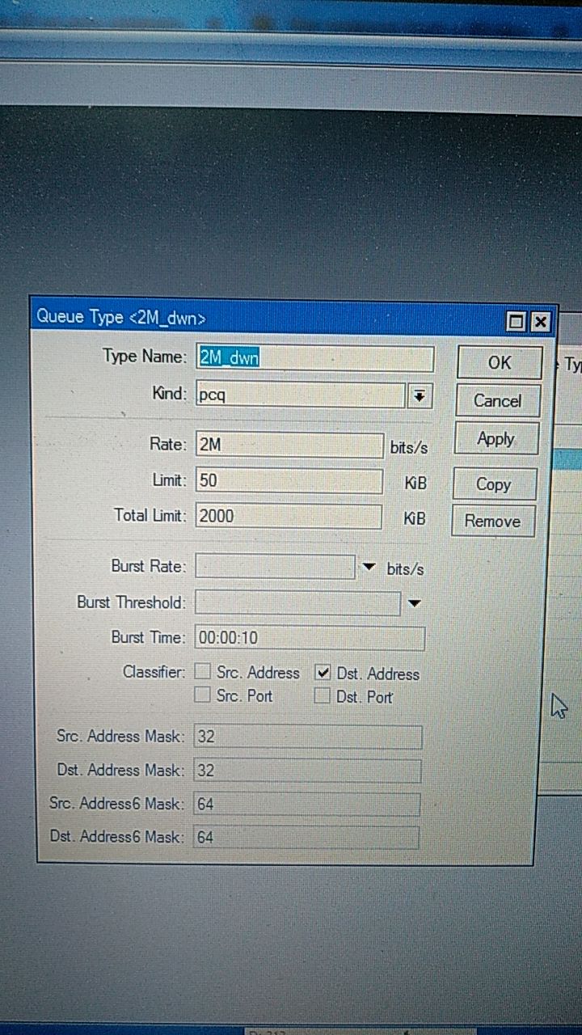Click the OK button

tap(499, 362)
